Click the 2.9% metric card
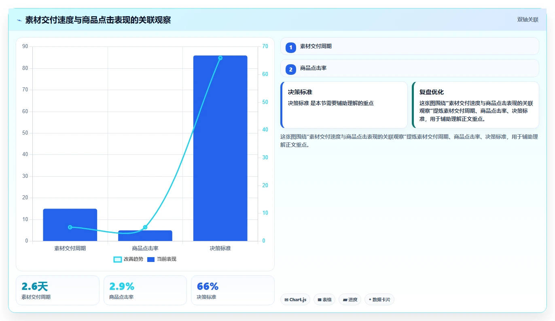Image resolution: width=555 pixels, height=321 pixels. (x=145, y=290)
